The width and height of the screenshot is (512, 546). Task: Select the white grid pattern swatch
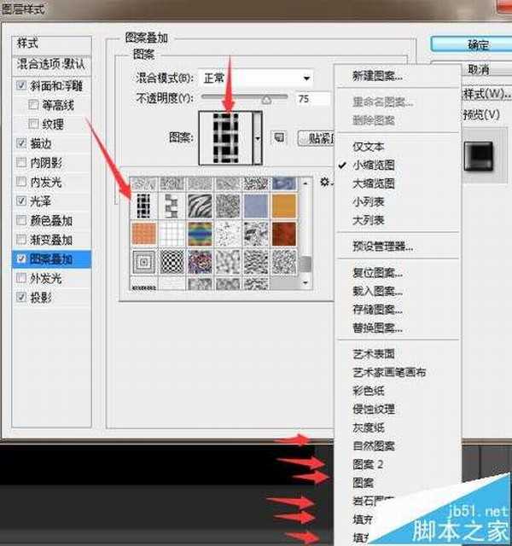click(x=170, y=233)
